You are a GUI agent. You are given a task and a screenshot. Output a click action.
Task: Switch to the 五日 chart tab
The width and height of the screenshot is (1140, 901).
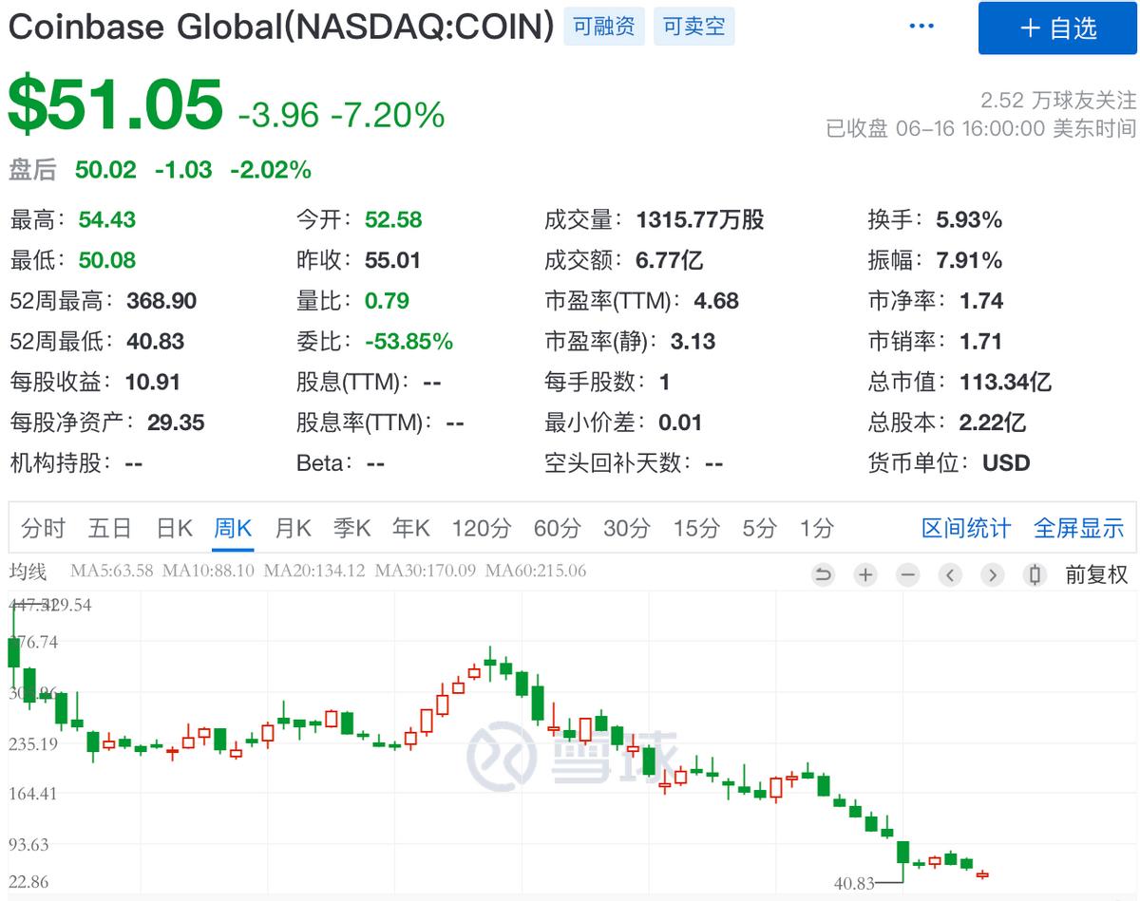(x=109, y=528)
